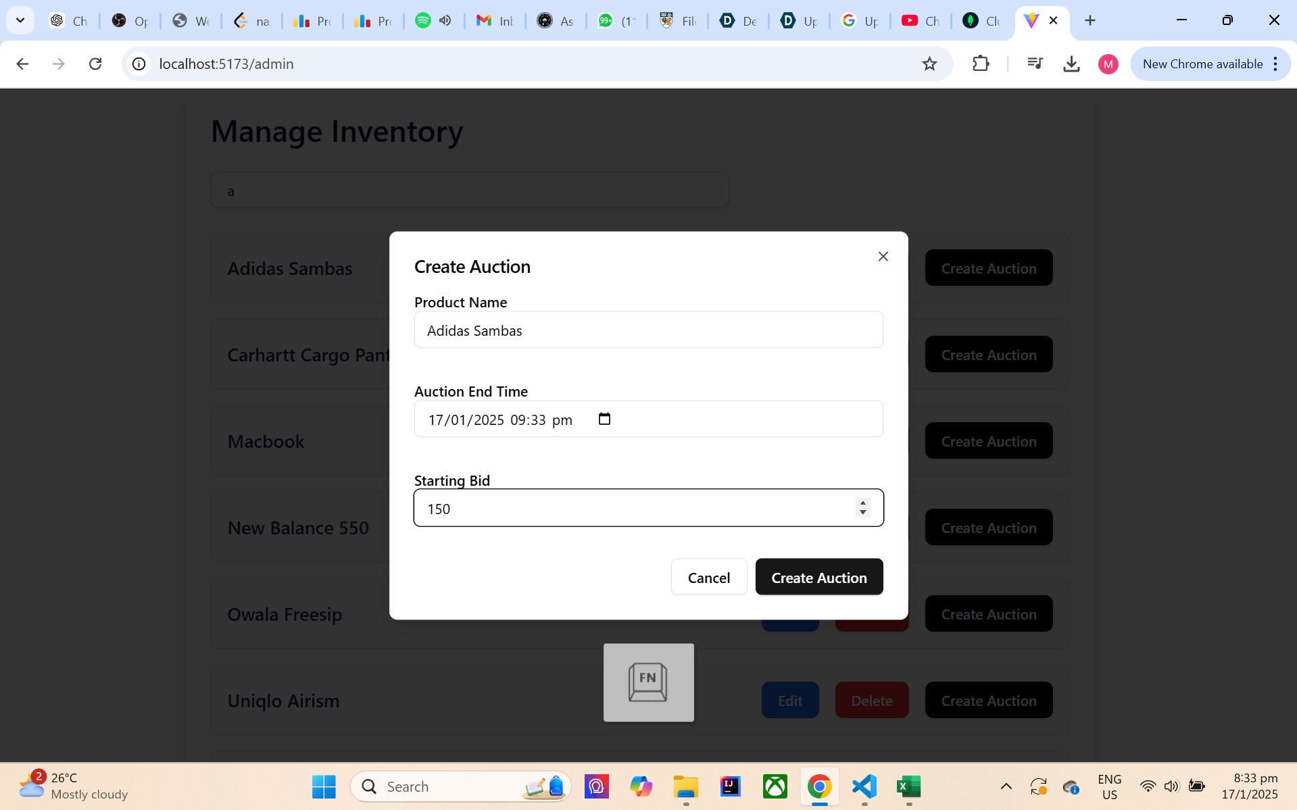
Task: Switch to the "De" tab
Action: (737, 20)
